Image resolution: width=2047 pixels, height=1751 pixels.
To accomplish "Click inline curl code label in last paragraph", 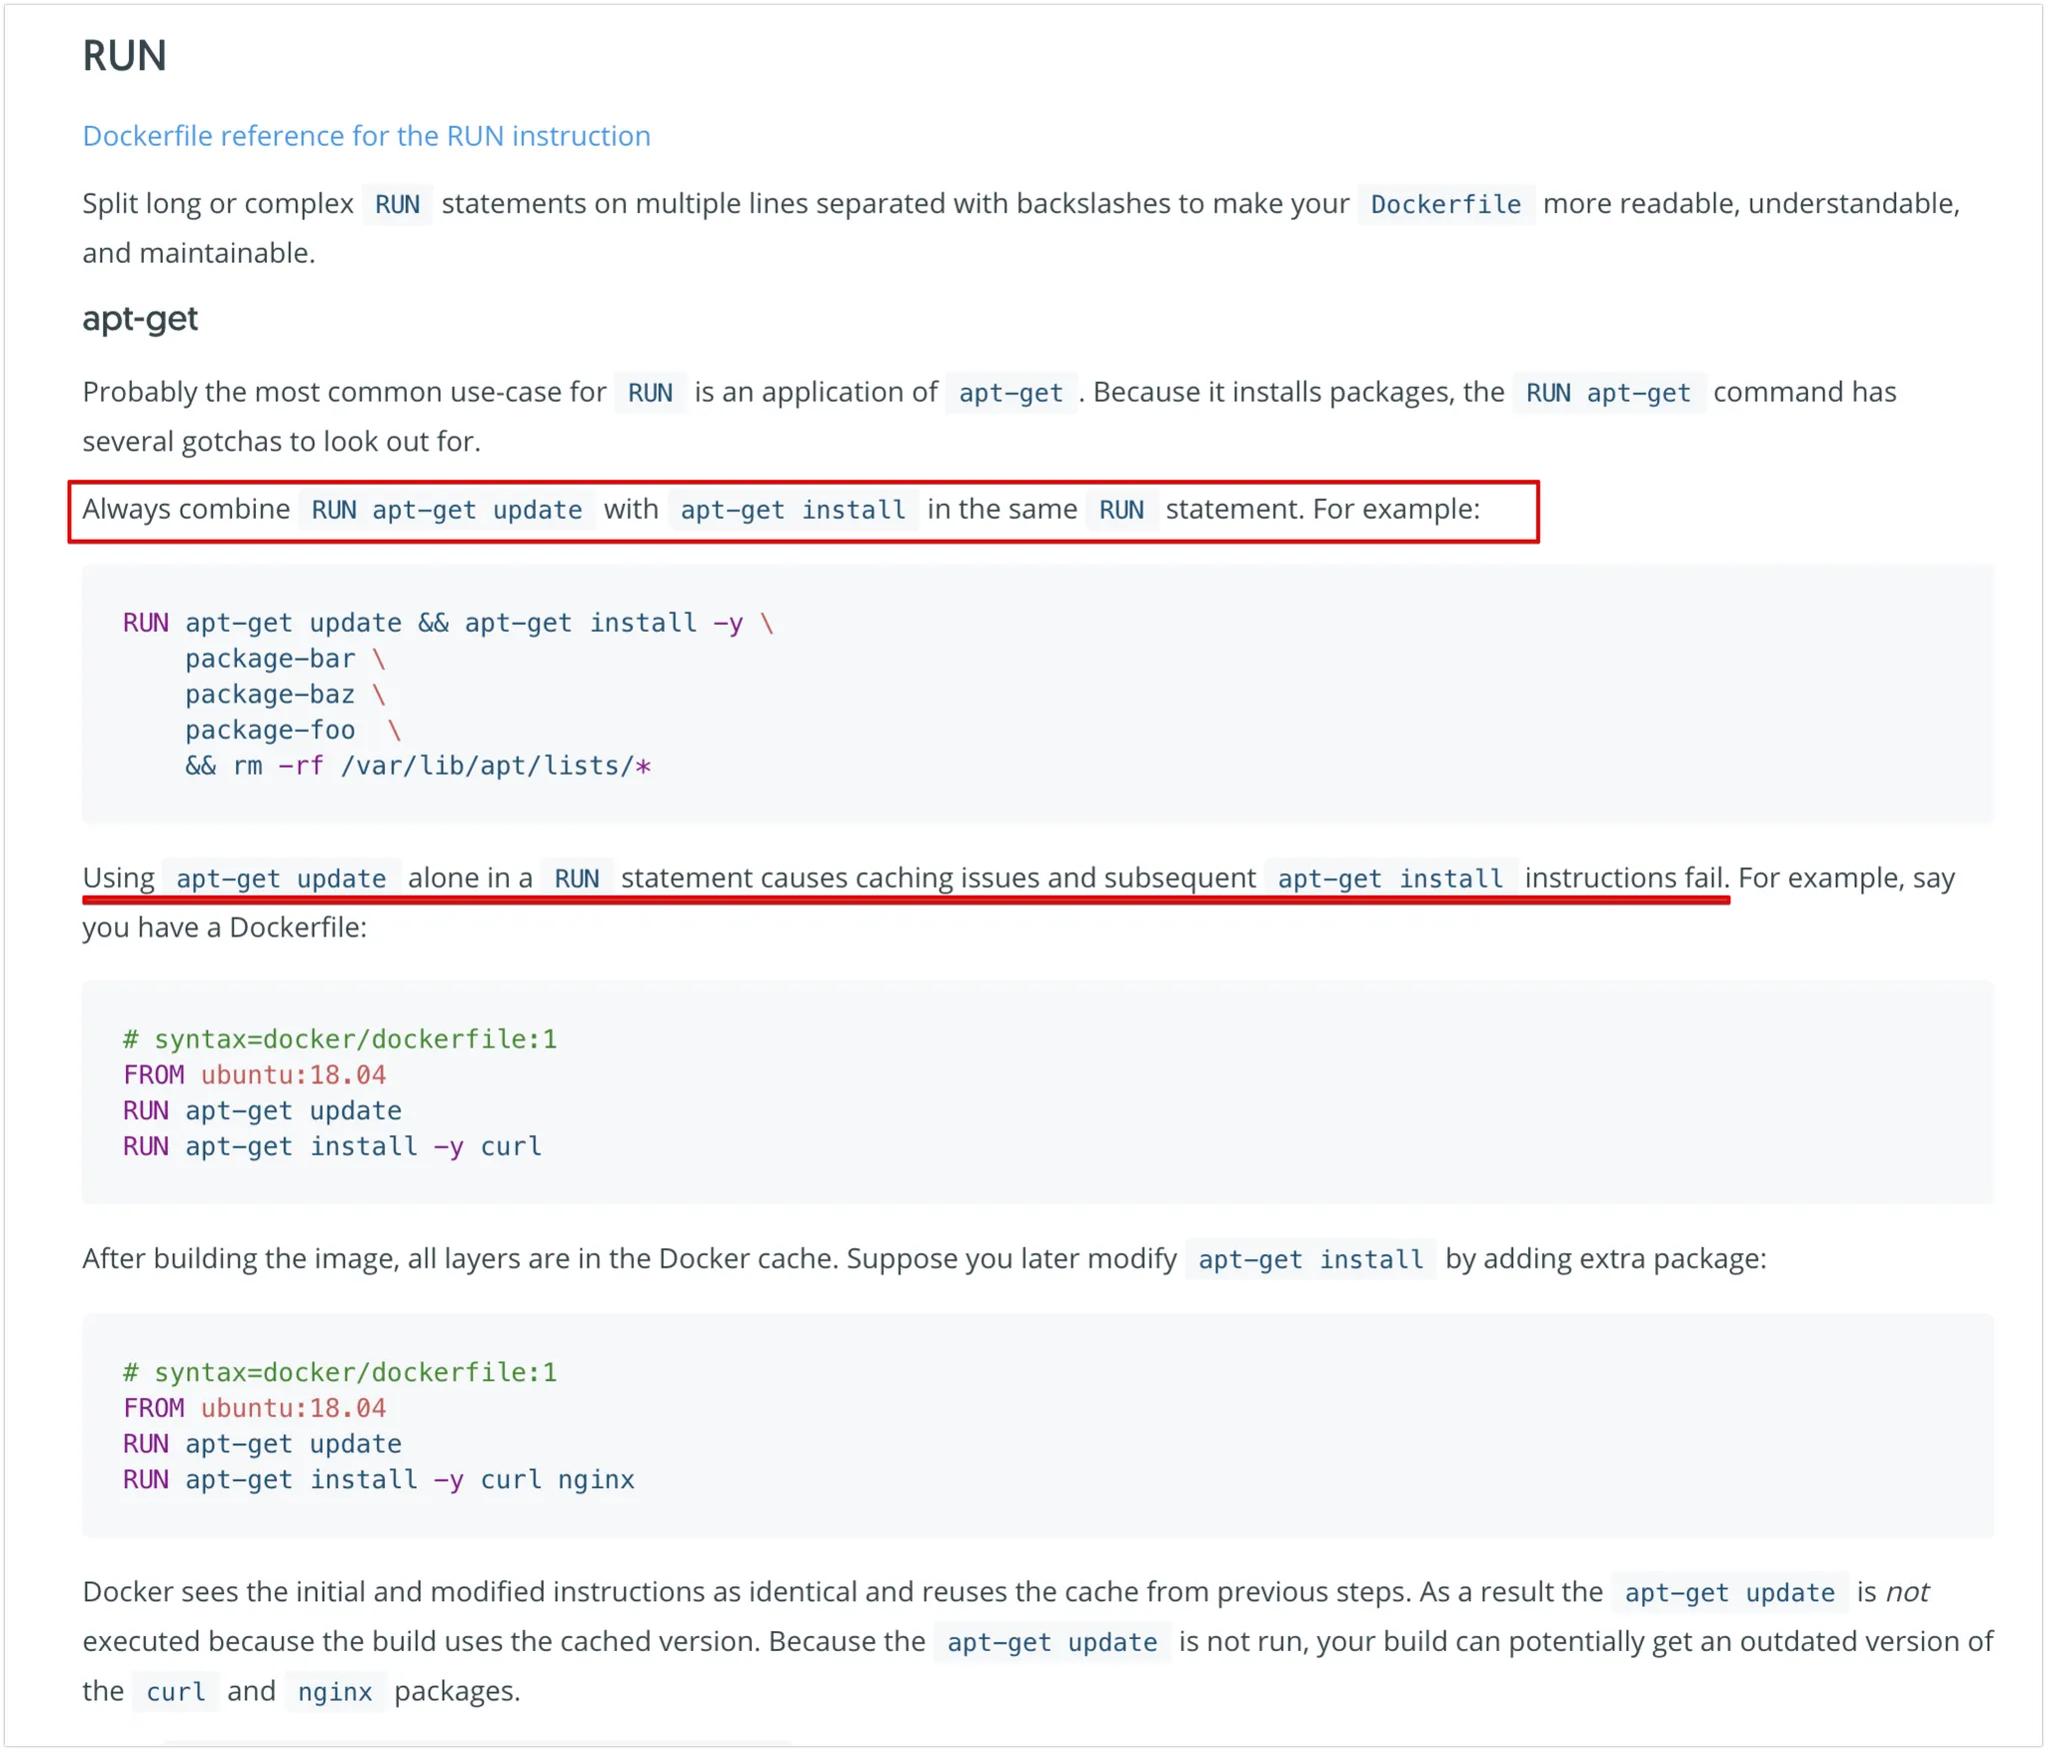I will [175, 1693].
